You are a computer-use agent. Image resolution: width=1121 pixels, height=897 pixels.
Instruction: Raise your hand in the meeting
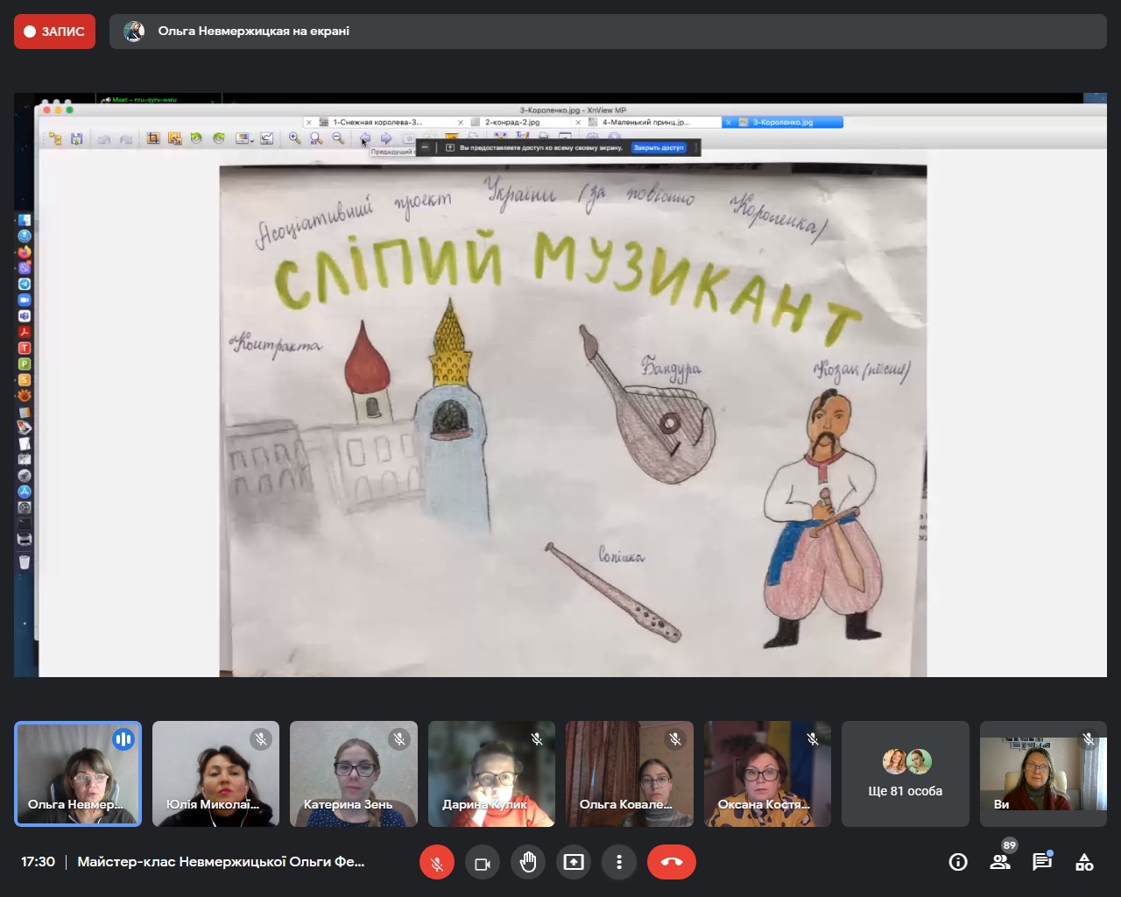tap(528, 863)
